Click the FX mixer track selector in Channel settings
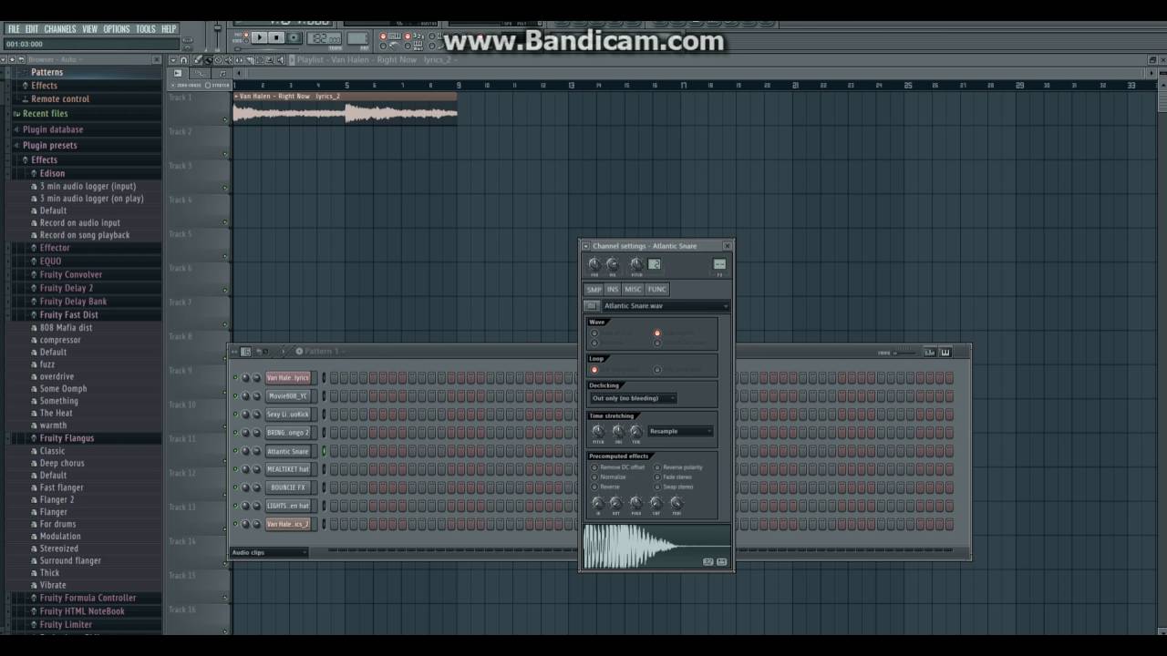Image resolution: width=1167 pixels, height=656 pixels. point(719,264)
